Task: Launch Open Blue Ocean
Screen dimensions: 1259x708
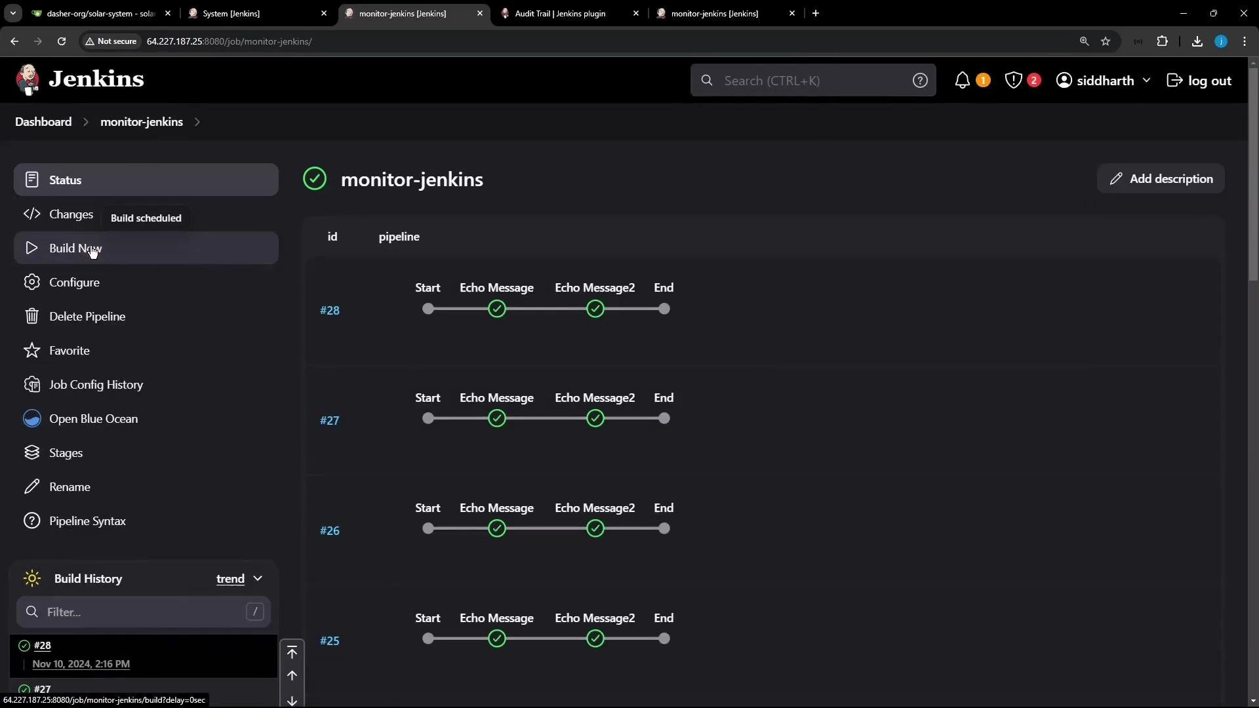Action: coord(146,418)
